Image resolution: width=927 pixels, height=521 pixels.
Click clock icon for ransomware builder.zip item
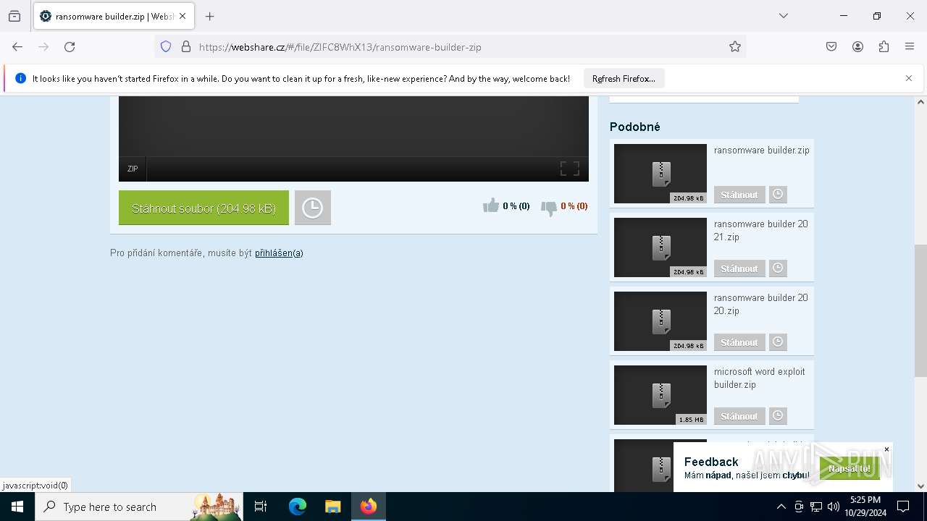point(778,195)
